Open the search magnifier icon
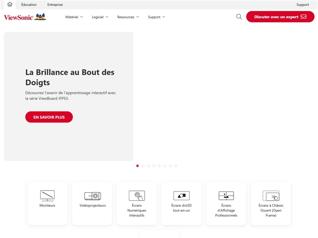Image resolution: width=318 pixels, height=238 pixels. click(x=239, y=17)
